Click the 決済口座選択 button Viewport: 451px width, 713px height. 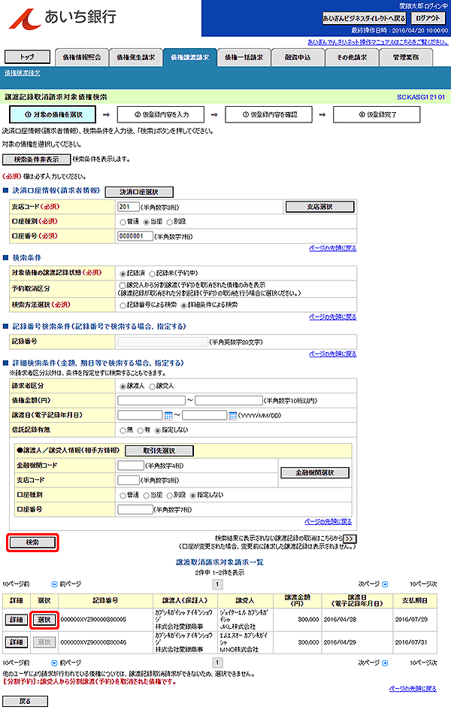click(139, 192)
